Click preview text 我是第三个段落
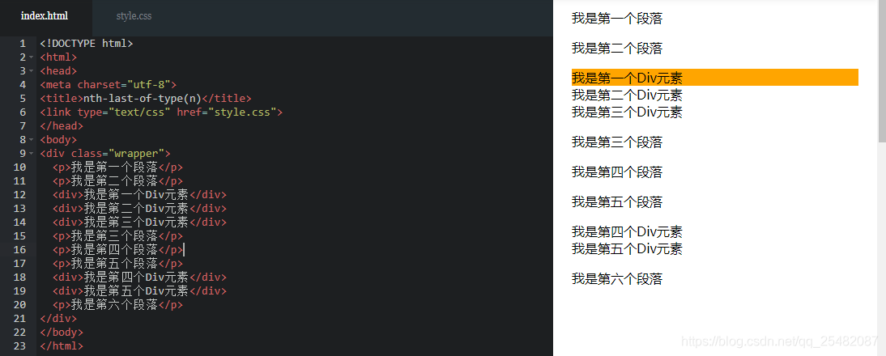Screen dimensions: 886x356 coord(616,142)
